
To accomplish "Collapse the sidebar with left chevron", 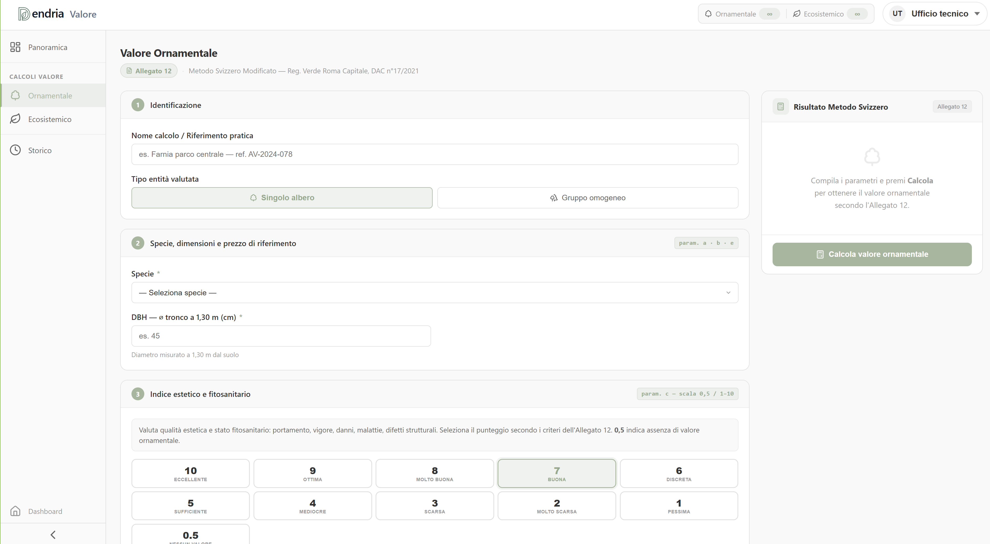I will click(x=53, y=535).
